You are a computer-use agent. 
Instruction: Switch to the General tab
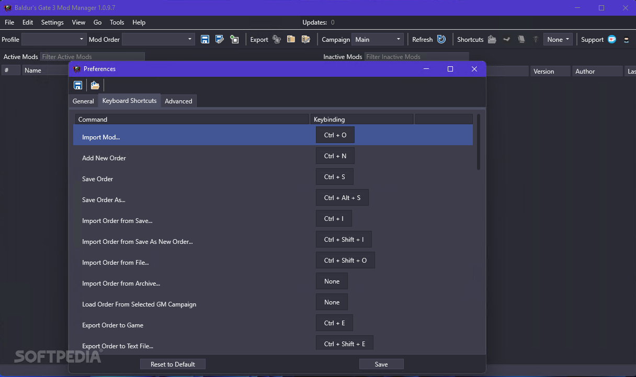(x=83, y=101)
